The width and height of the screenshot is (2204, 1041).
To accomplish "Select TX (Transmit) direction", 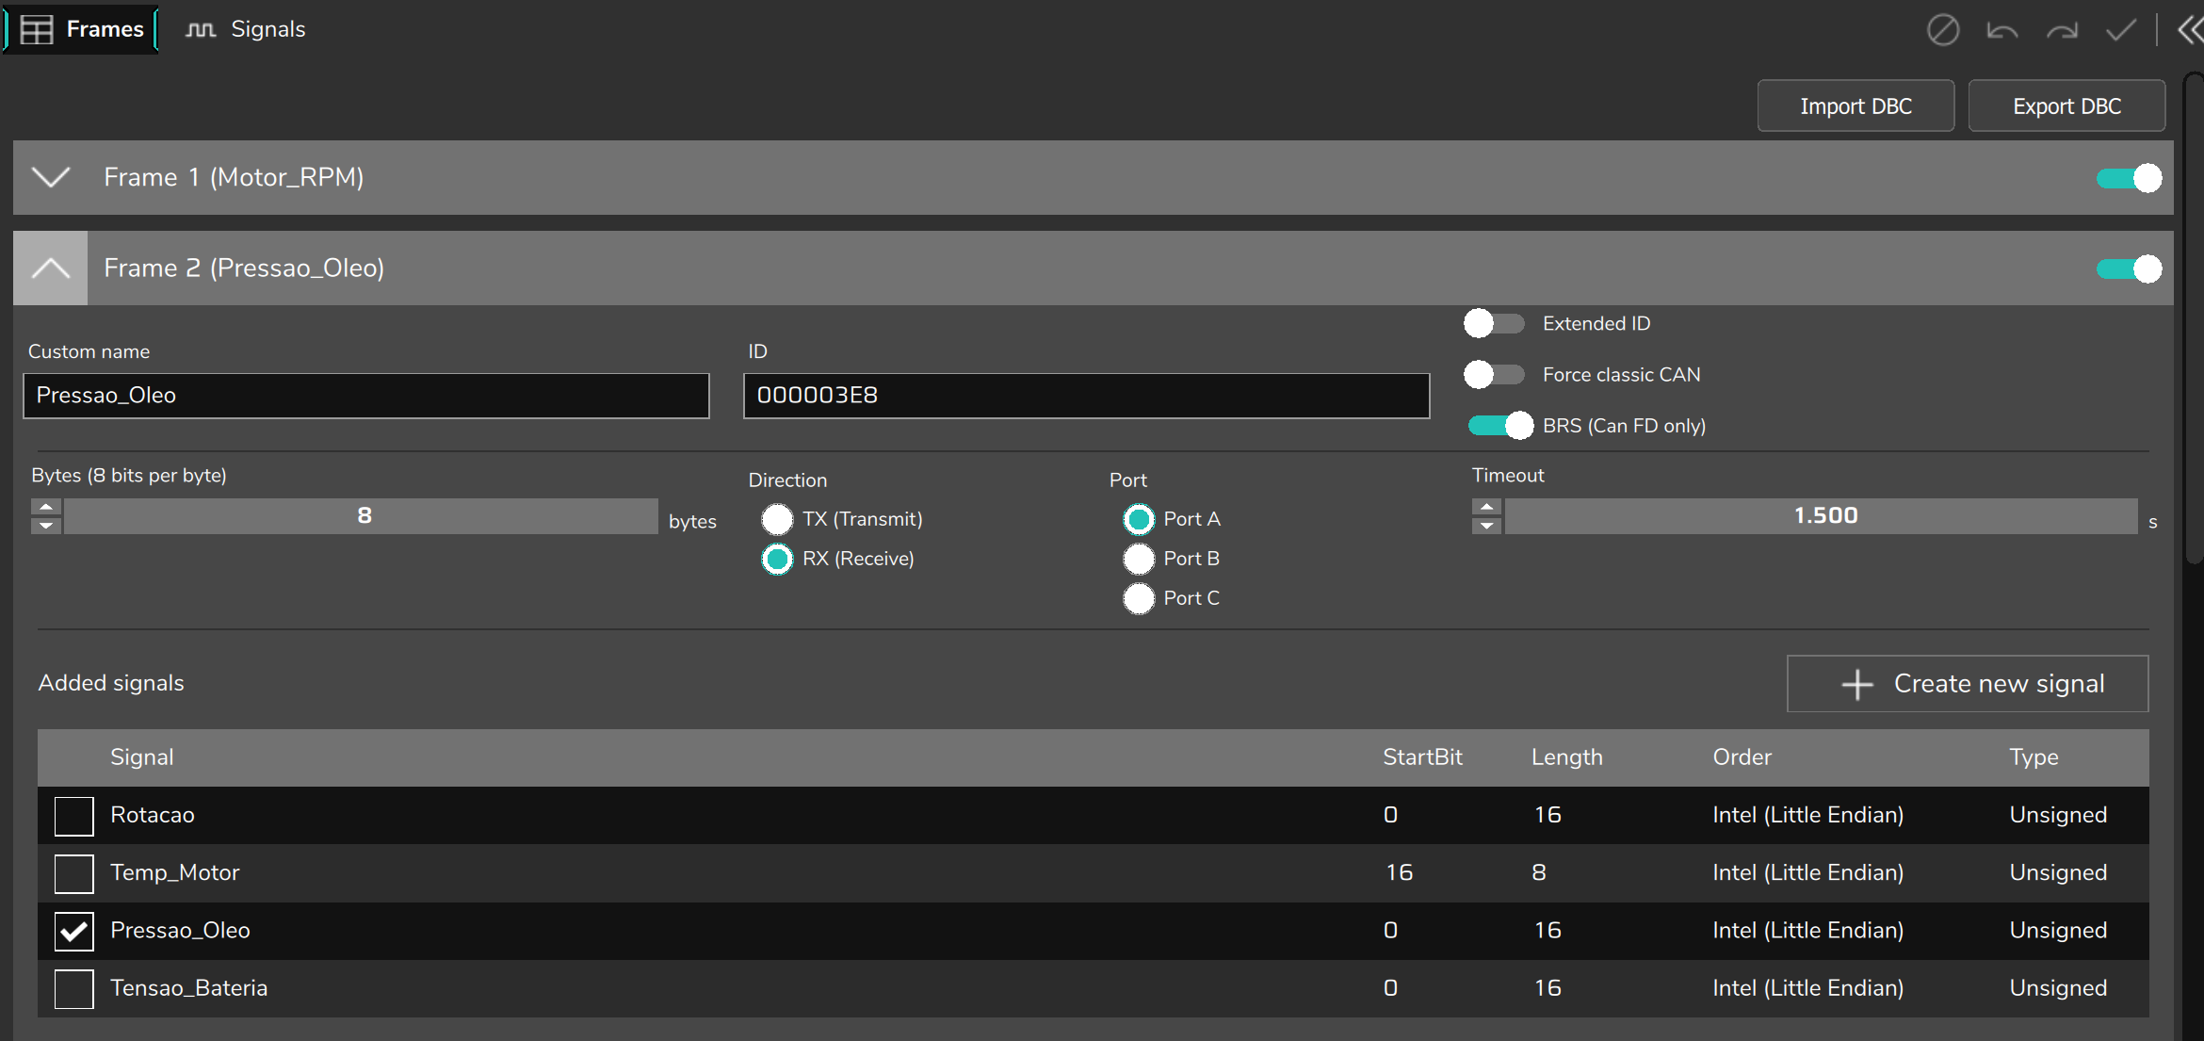I will [x=777, y=519].
